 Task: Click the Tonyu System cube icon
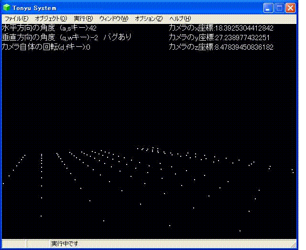click(x=6, y=8)
